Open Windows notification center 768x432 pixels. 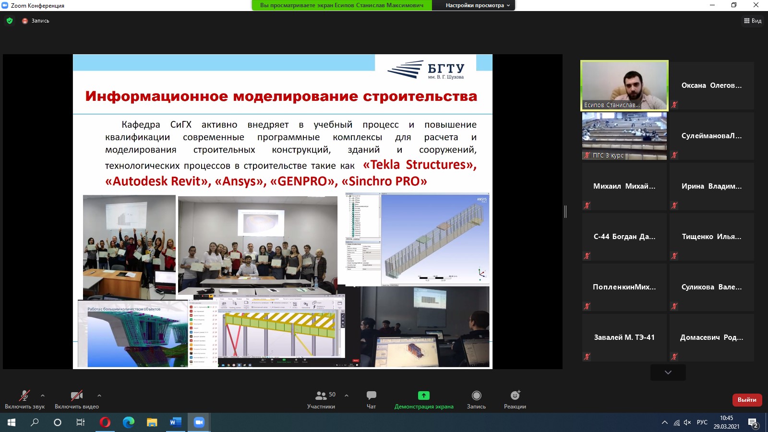(x=754, y=423)
